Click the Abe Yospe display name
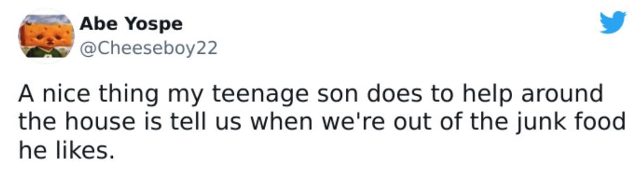The image size is (637, 171). 131,24
